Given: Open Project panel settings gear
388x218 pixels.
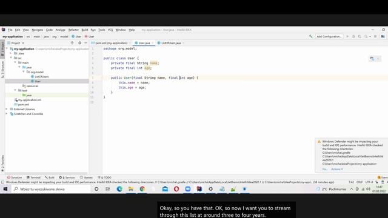Looking at the screenshot, I should pyautogui.click(x=79, y=43).
